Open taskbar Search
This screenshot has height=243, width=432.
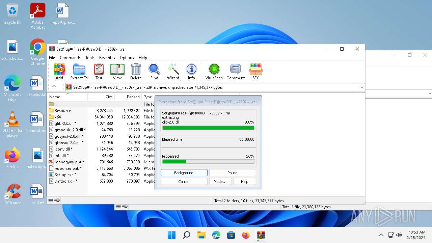coord(187,235)
